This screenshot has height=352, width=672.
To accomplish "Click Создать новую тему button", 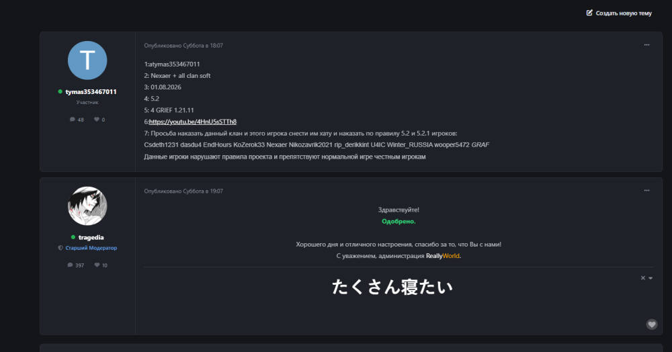I will click(619, 13).
